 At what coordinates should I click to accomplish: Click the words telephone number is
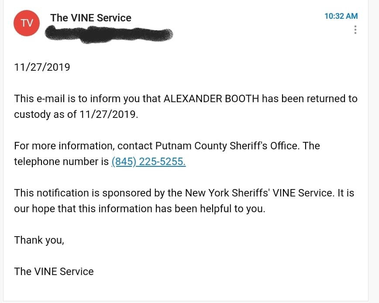click(62, 162)
